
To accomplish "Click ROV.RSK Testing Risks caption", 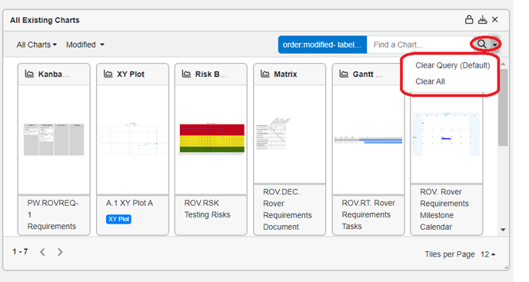I will [x=207, y=209].
